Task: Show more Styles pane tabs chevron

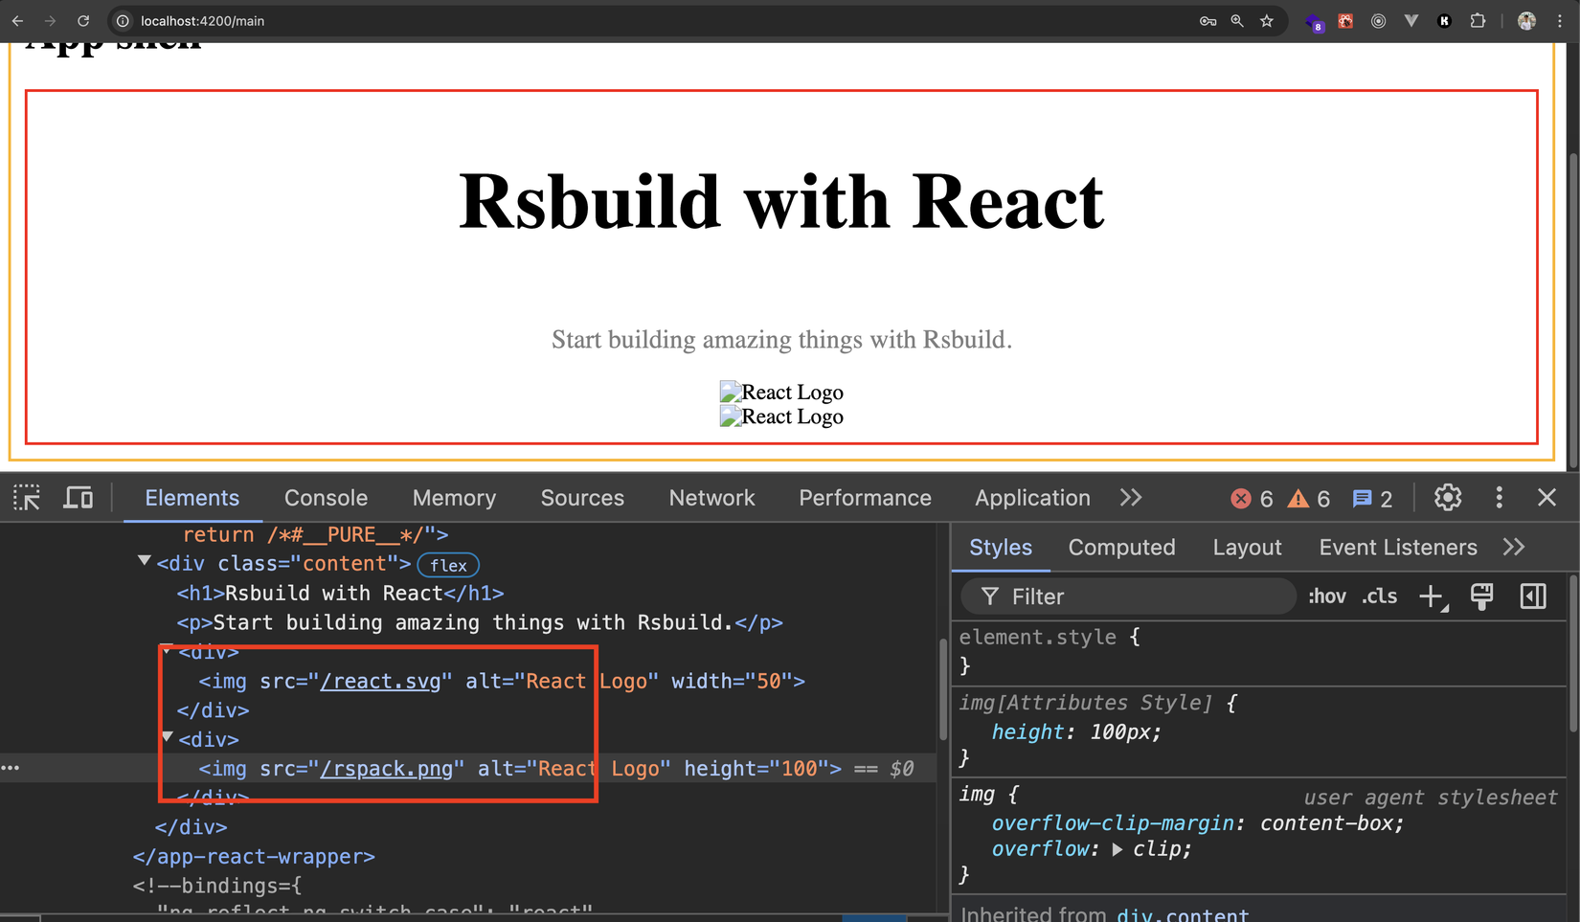Action: 1514,547
